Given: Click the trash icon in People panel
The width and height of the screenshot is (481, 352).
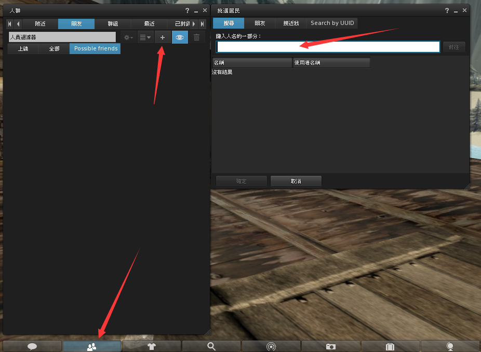Looking at the screenshot, I should [x=197, y=37].
